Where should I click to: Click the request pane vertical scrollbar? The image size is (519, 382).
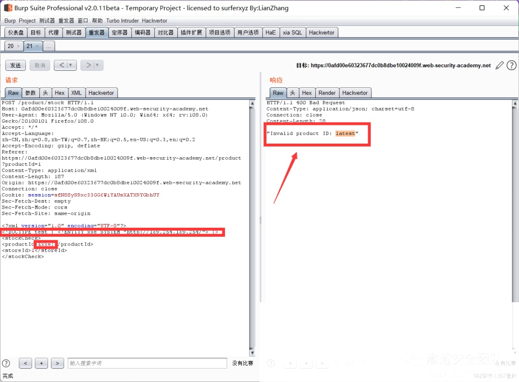click(252, 228)
